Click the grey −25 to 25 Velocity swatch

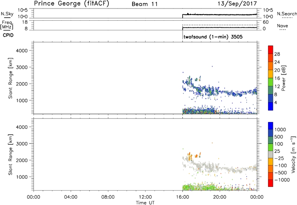271,154
